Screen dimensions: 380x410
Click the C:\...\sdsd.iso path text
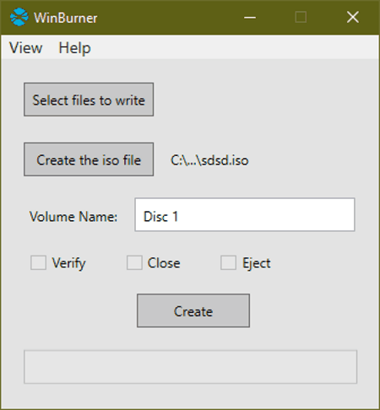coord(209,160)
